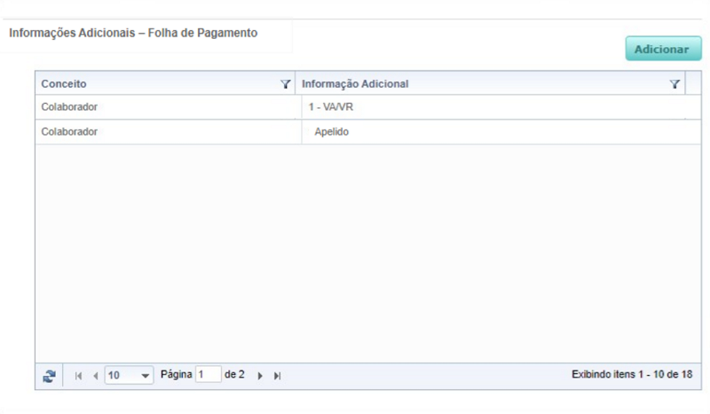Go to next page of results
Image resolution: width=710 pixels, height=414 pixels.
[260, 376]
